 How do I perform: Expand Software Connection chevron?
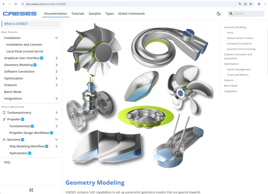[57, 72]
